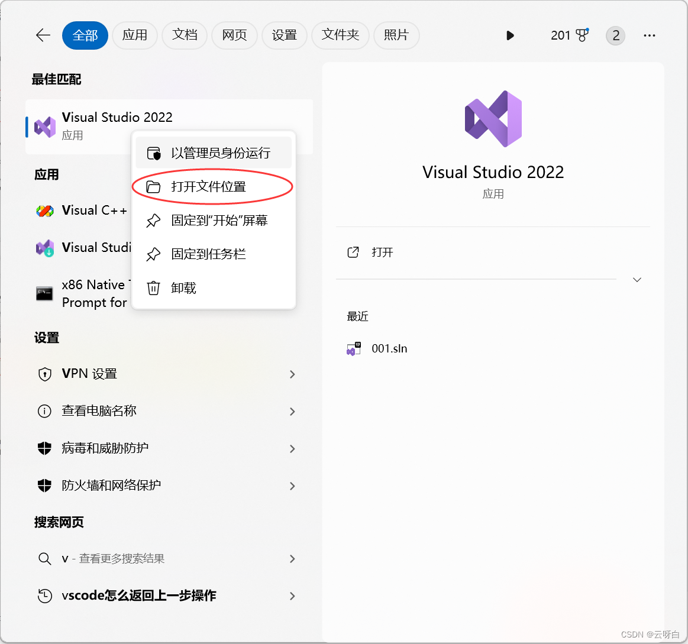Switch to the 应用 filter tab
This screenshot has height=644, width=688.
[x=135, y=35]
